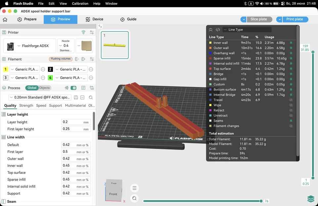Click the Front face of view cube
The height and width of the screenshot is (206, 318).
[113, 194]
